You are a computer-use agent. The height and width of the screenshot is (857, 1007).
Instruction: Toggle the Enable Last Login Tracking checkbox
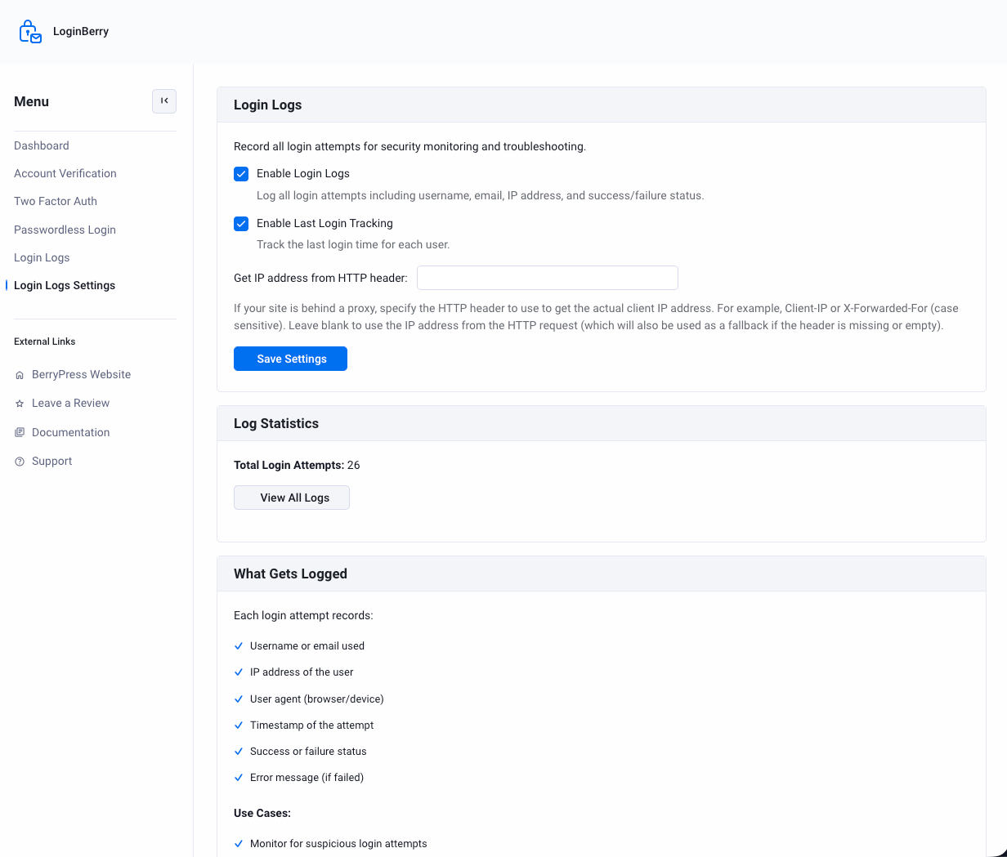[x=241, y=224]
